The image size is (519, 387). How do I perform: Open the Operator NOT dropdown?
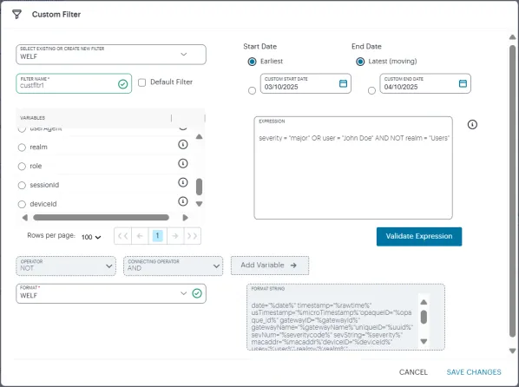point(66,266)
